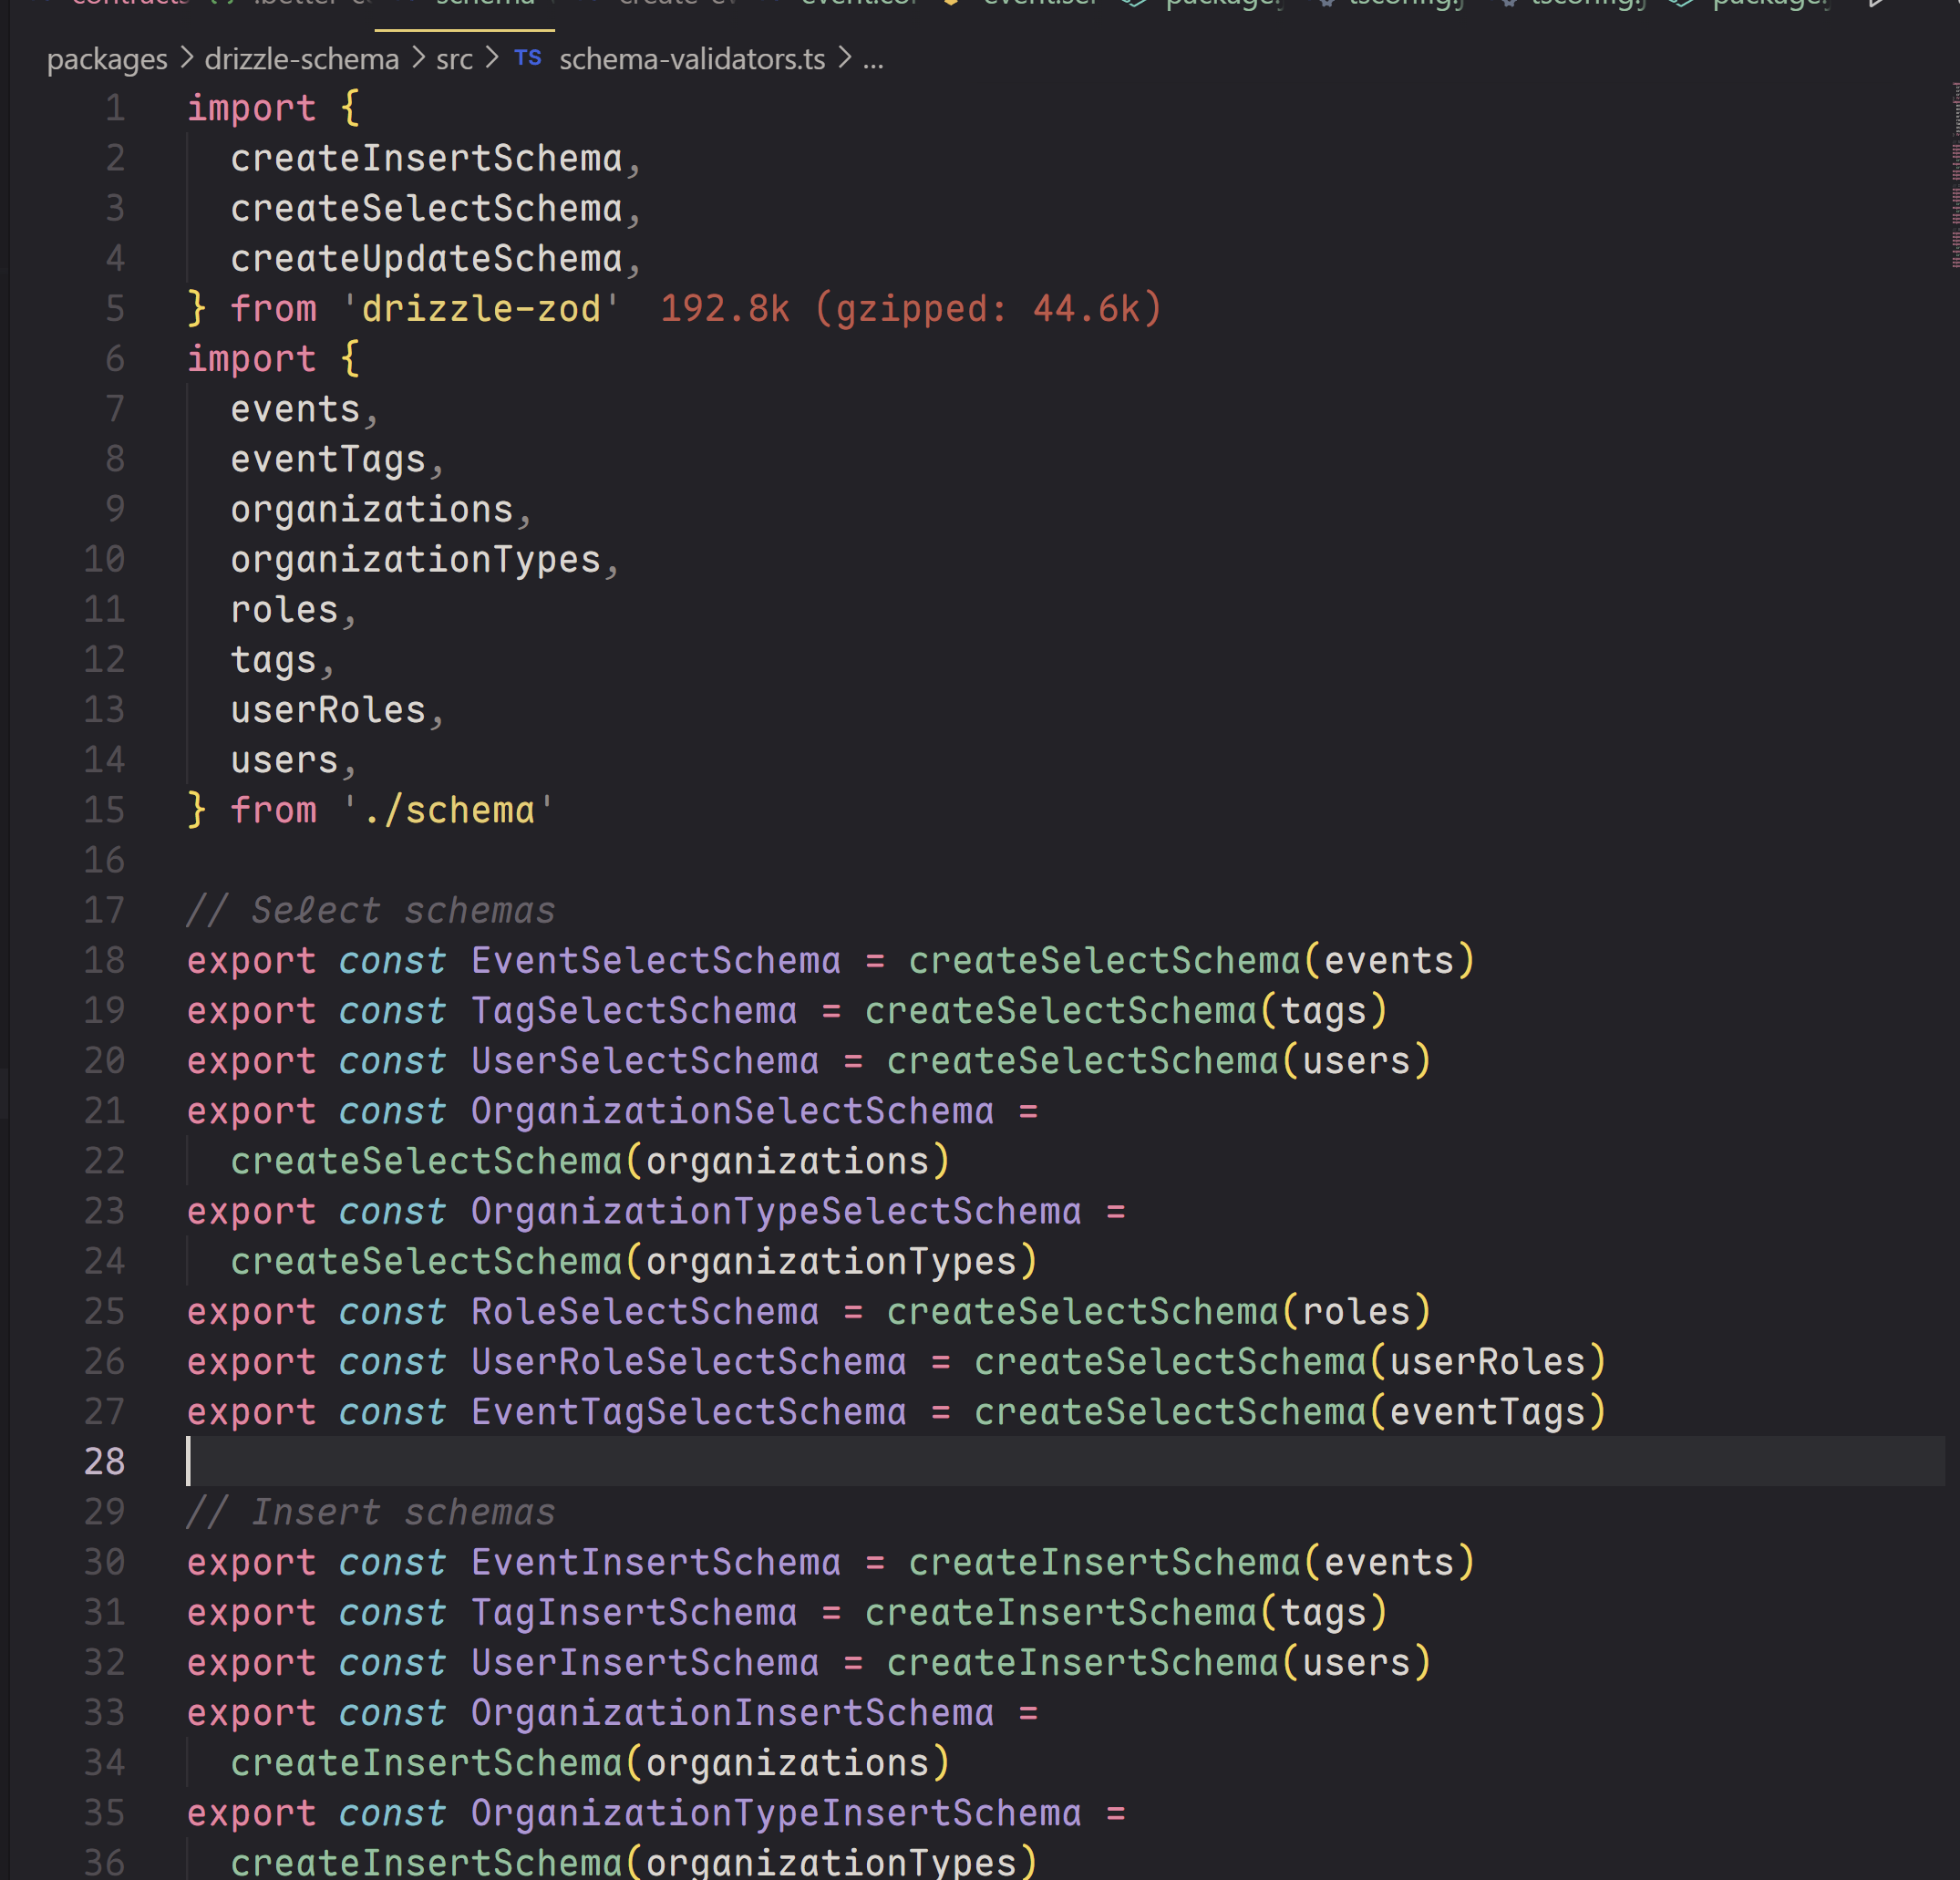
Task: Click the run icon beside the tab strip
Action: (x=1877, y=4)
